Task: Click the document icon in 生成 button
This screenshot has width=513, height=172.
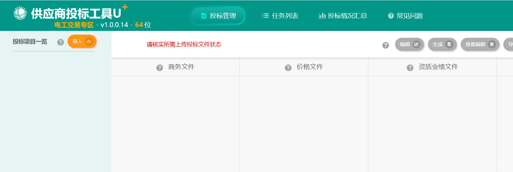Action: click(449, 44)
